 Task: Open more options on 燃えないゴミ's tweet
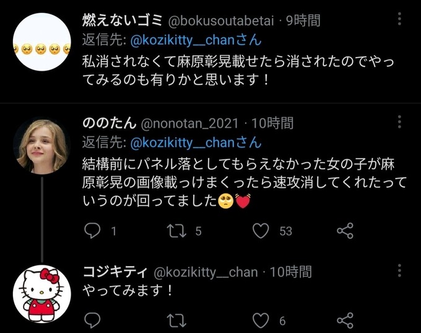(399, 19)
